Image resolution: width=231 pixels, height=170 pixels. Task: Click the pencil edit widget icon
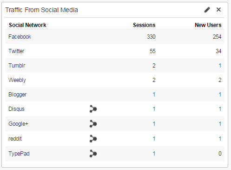(x=207, y=10)
